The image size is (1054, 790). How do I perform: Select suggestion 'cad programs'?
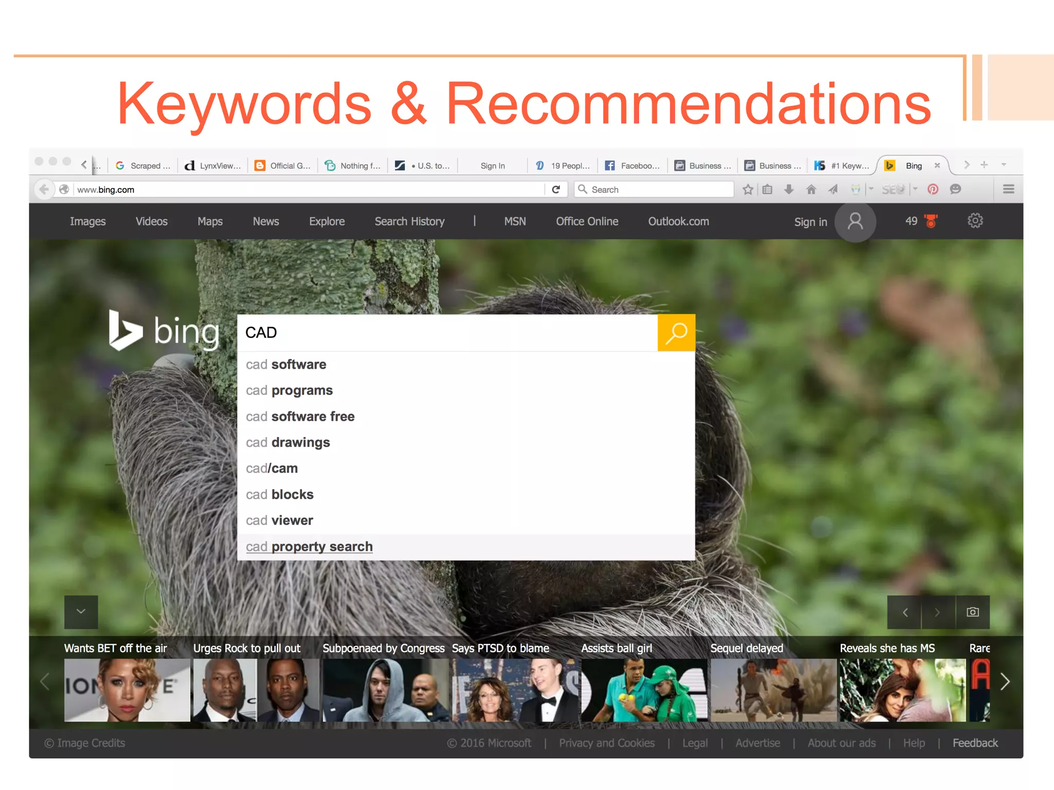[466, 390]
